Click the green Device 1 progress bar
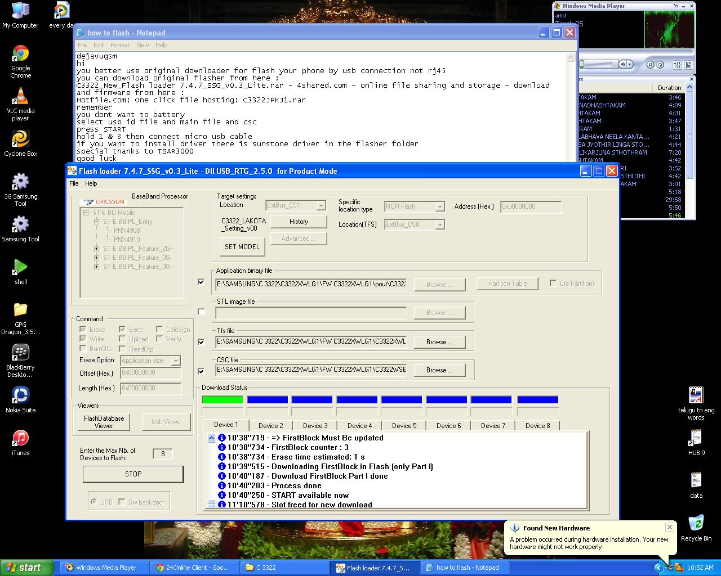Screen dimensions: 721x576 (222, 400)
